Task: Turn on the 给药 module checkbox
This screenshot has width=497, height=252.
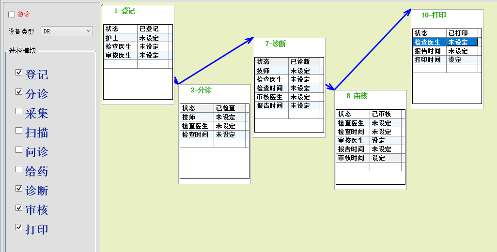Action: click(19, 169)
